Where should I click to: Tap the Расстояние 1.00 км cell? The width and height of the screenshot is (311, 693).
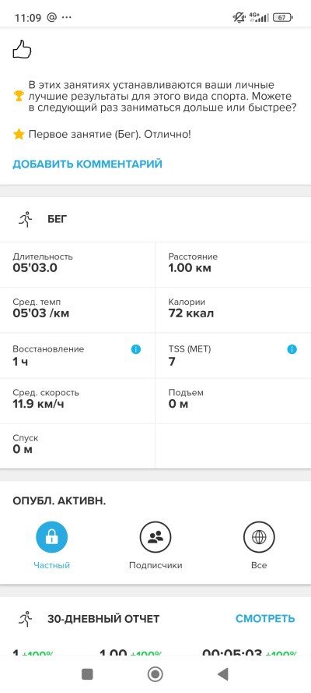233,264
